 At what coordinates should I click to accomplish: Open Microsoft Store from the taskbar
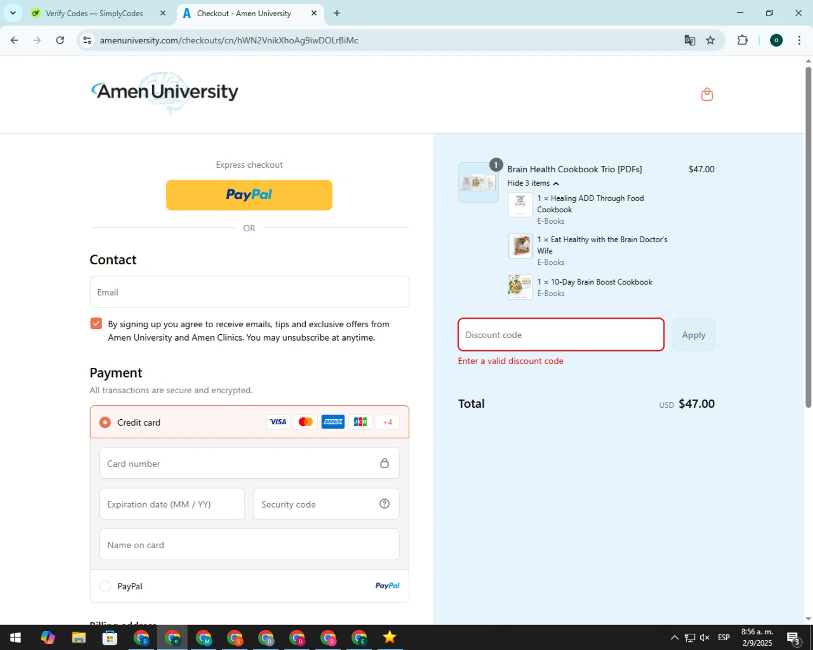point(110,638)
